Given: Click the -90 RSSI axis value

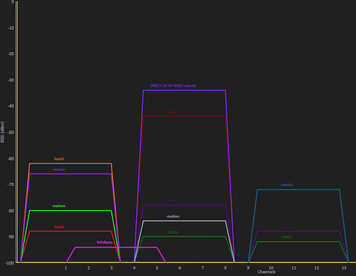Looking at the screenshot, I should [x=11, y=237].
